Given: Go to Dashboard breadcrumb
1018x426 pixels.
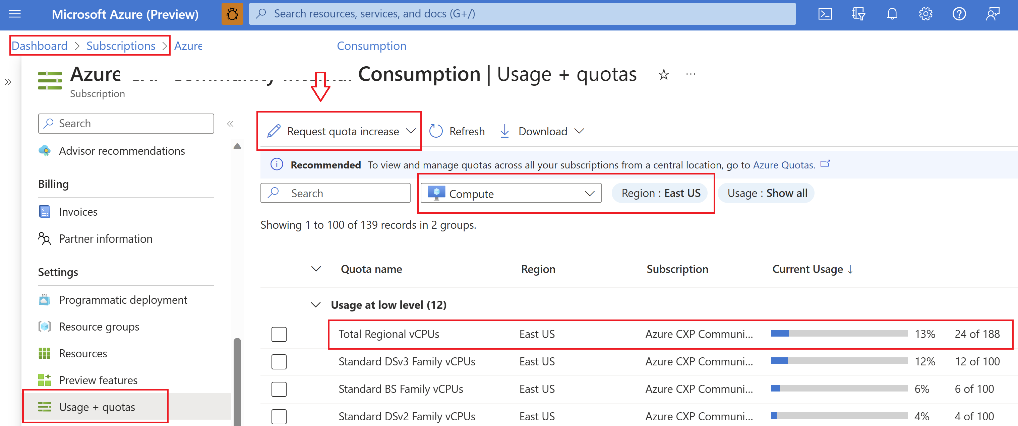Looking at the screenshot, I should [40, 46].
